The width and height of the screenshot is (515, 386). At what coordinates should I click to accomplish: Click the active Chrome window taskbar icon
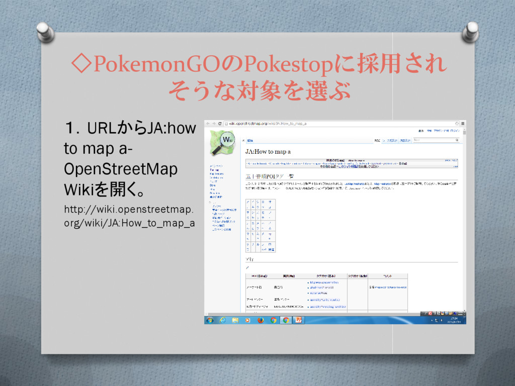click(286, 320)
